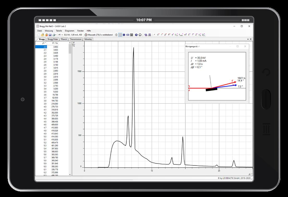Show the d lattice spacing display button
The image size is (288, 197).
pos(173,34)
